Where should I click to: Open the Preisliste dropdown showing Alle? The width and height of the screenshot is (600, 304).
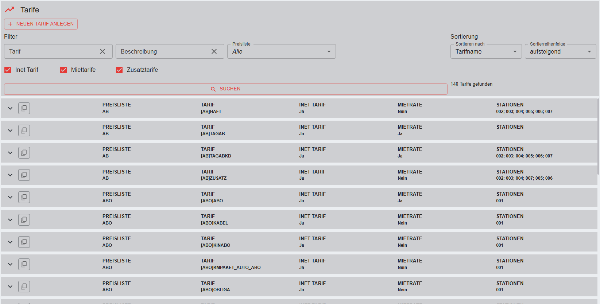click(281, 52)
